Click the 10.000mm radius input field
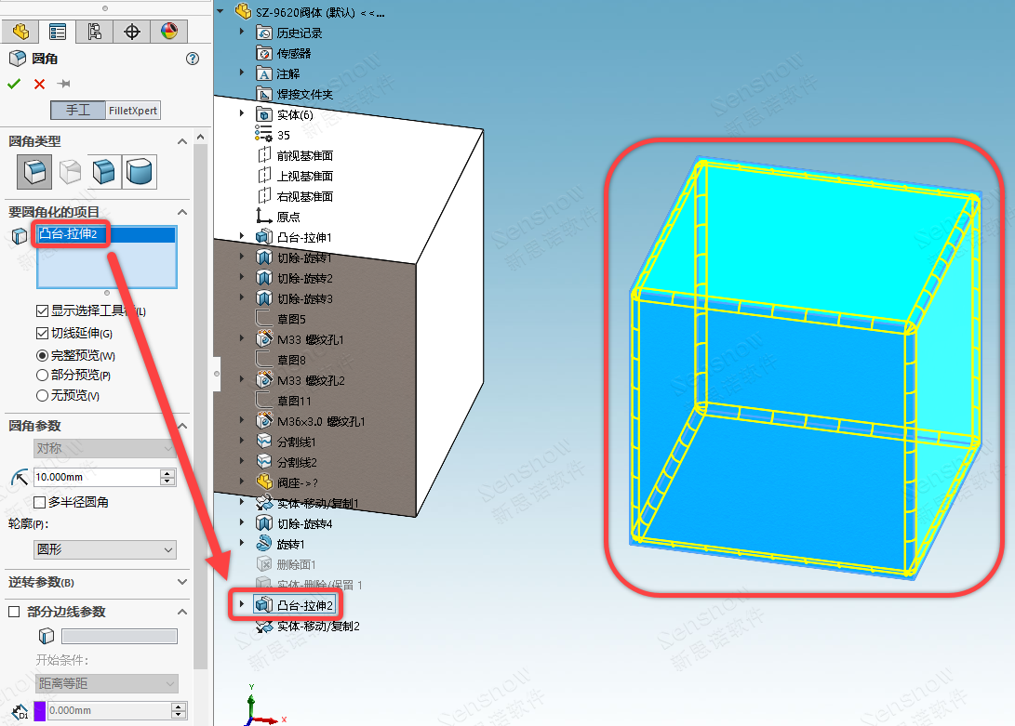The width and height of the screenshot is (1015, 726). (x=95, y=477)
